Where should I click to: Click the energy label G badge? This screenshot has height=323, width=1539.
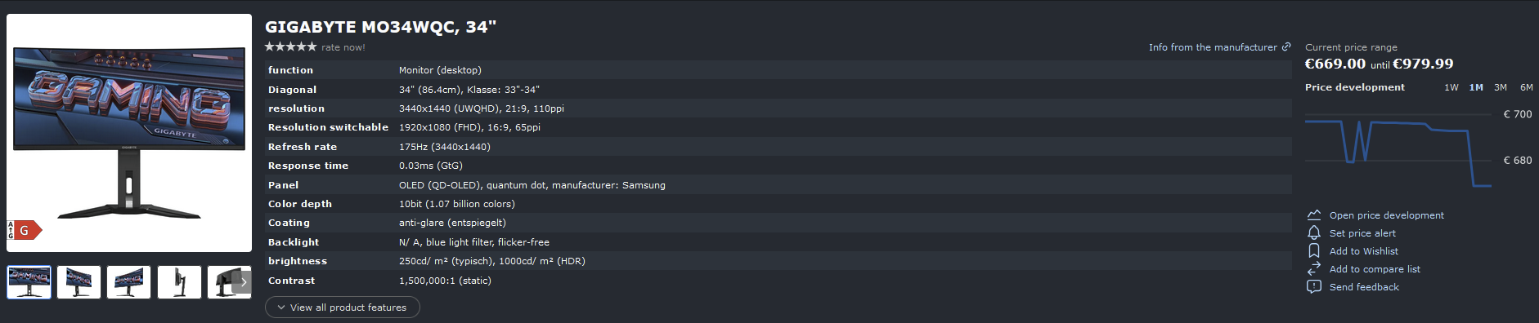pyautogui.click(x=25, y=231)
